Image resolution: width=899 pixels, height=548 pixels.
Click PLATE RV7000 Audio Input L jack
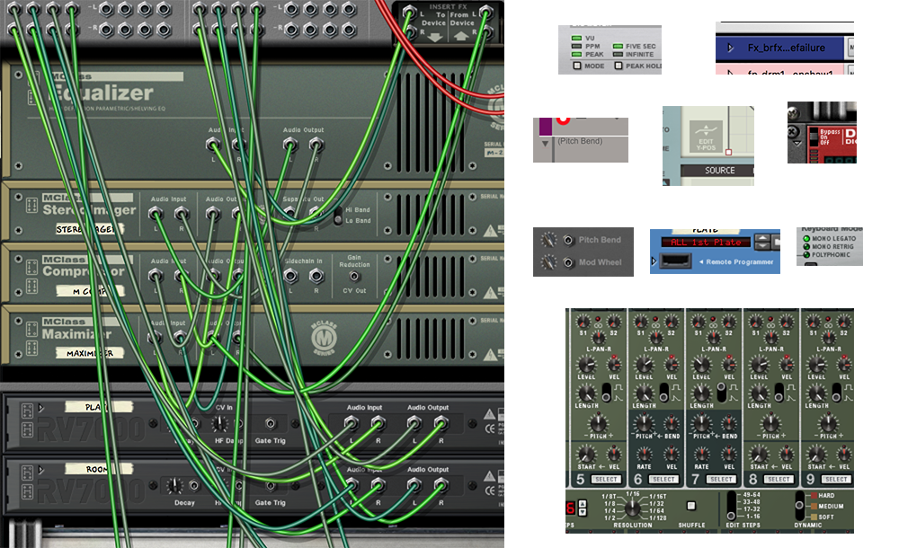point(352,424)
